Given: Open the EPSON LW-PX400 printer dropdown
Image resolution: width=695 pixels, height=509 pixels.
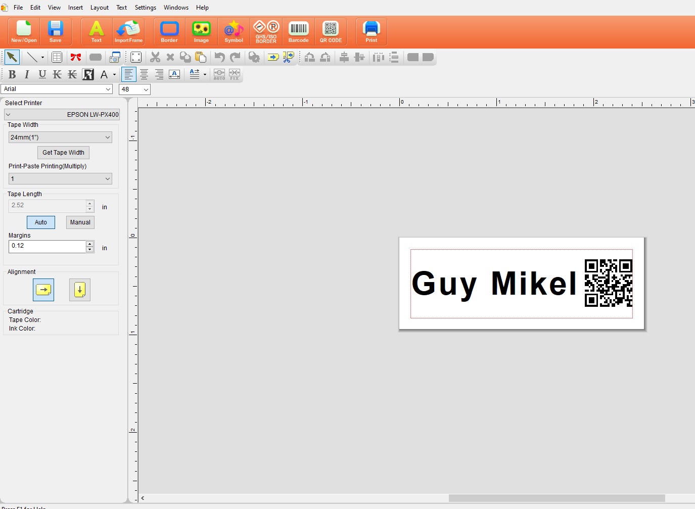Looking at the screenshot, I should 62,115.
